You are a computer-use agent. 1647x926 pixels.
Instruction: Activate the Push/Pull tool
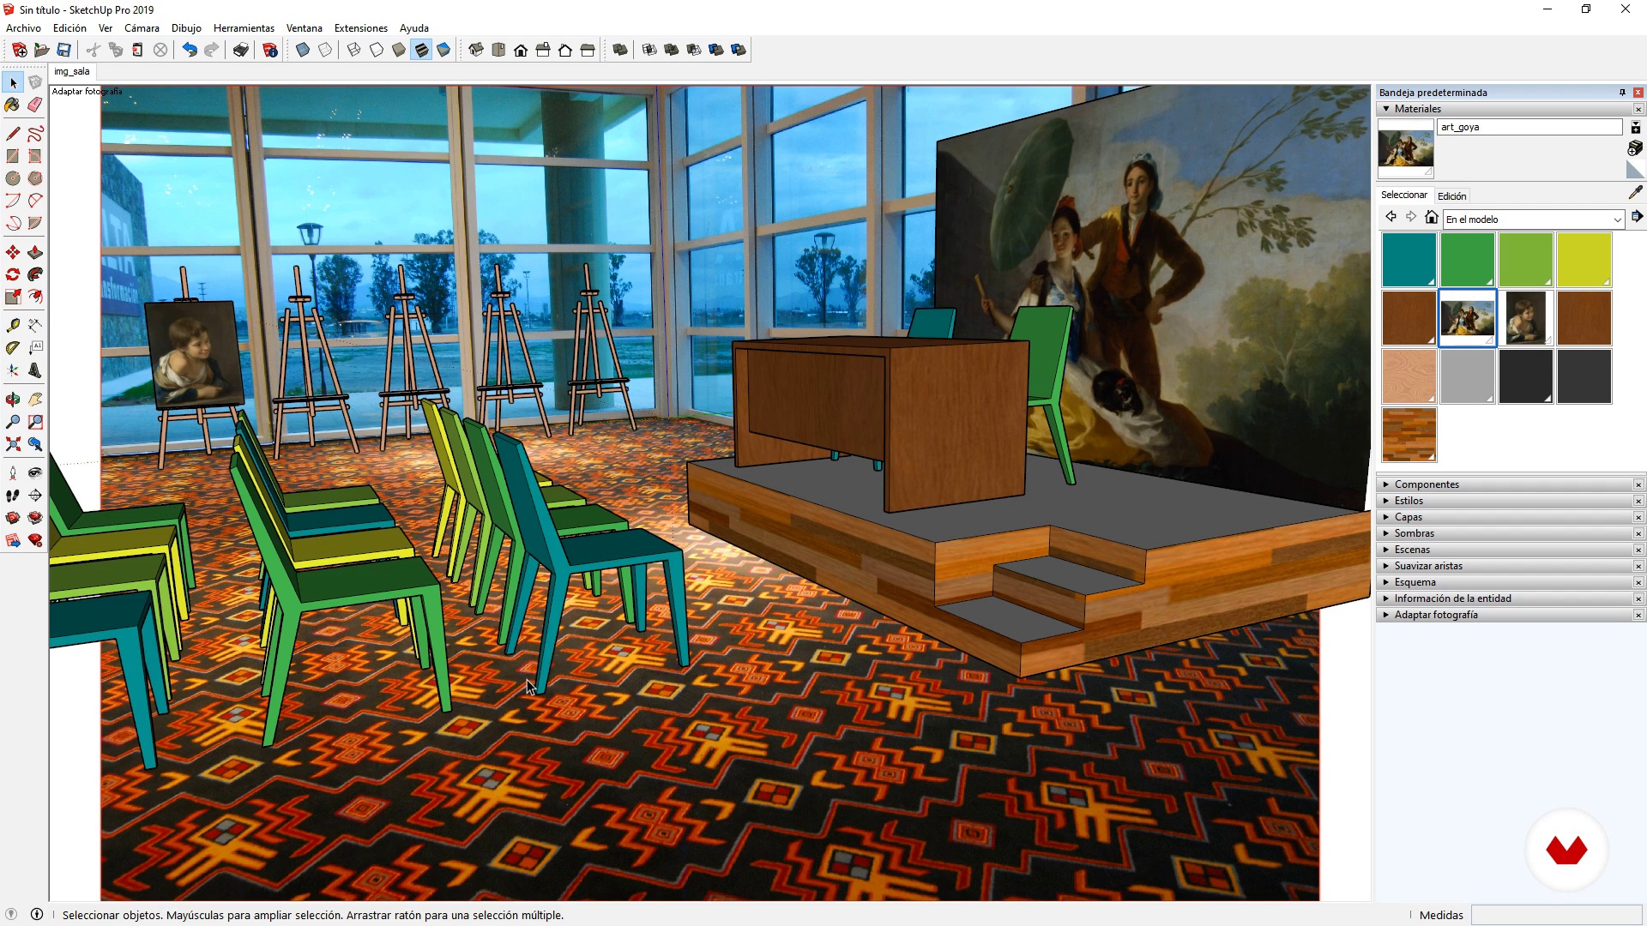[35, 252]
